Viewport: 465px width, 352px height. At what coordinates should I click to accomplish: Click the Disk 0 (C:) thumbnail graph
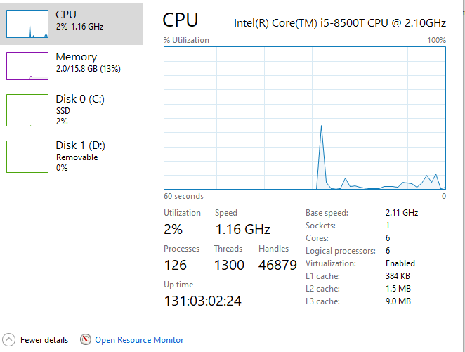[27, 110]
